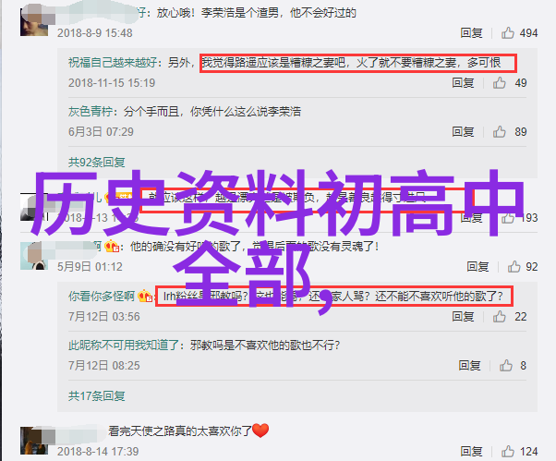Thumbs-up the reply posted 7月12日 03:56
Image resolution: width=556 pixels, height=461 pixels.
pos(499,316)
